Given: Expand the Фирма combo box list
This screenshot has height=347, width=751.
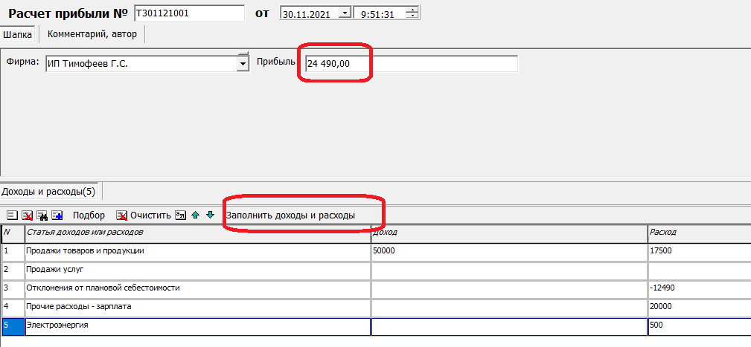Looking at the screenshot, I should coord(242,64).
